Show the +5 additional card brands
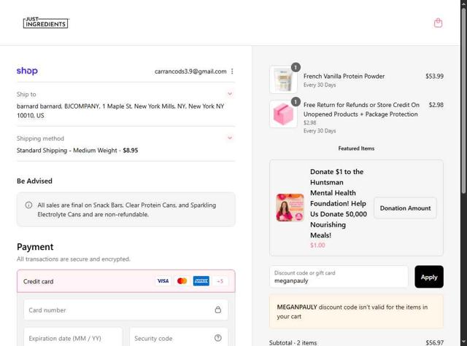This screenshot has height=346, width=467. coord(220,281)
